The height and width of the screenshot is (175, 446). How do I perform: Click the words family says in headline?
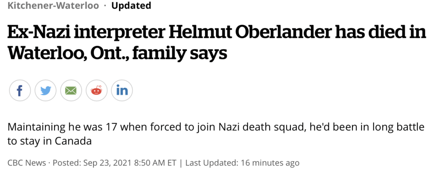[180, 53]
